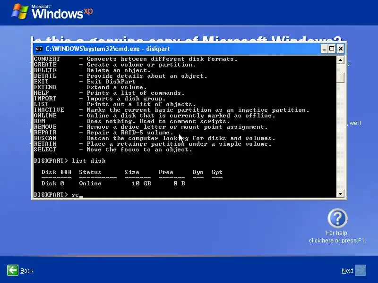The width and height of the screenshot is (378, 283).
Task: Click the 'Disk ###' column header
Action: tap(56, 172)
